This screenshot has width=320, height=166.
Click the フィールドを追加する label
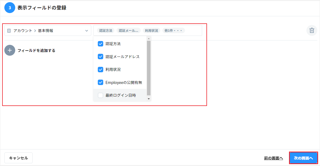36,51
